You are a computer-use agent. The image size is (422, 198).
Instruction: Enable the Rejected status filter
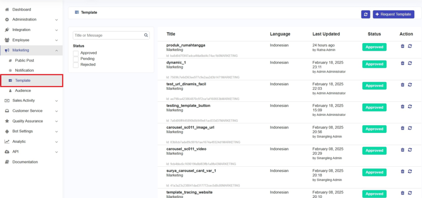click(x=75, y=65)
